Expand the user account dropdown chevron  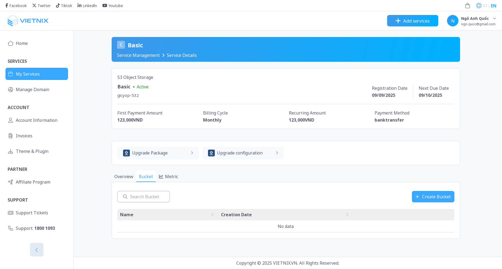(x=495, y=18)
